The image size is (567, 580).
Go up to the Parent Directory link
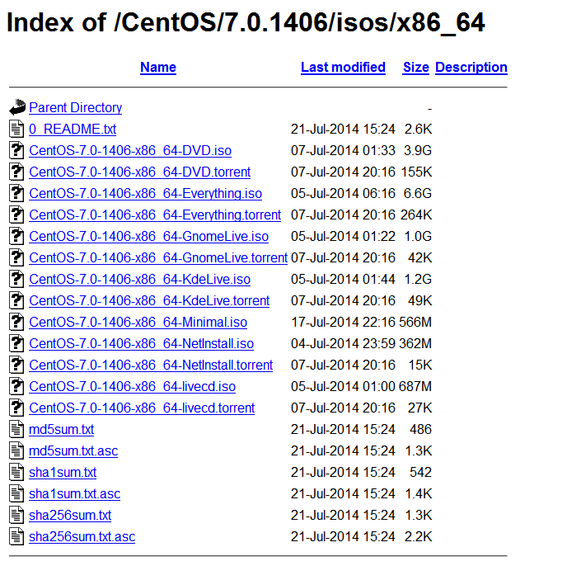click(75, 107)
